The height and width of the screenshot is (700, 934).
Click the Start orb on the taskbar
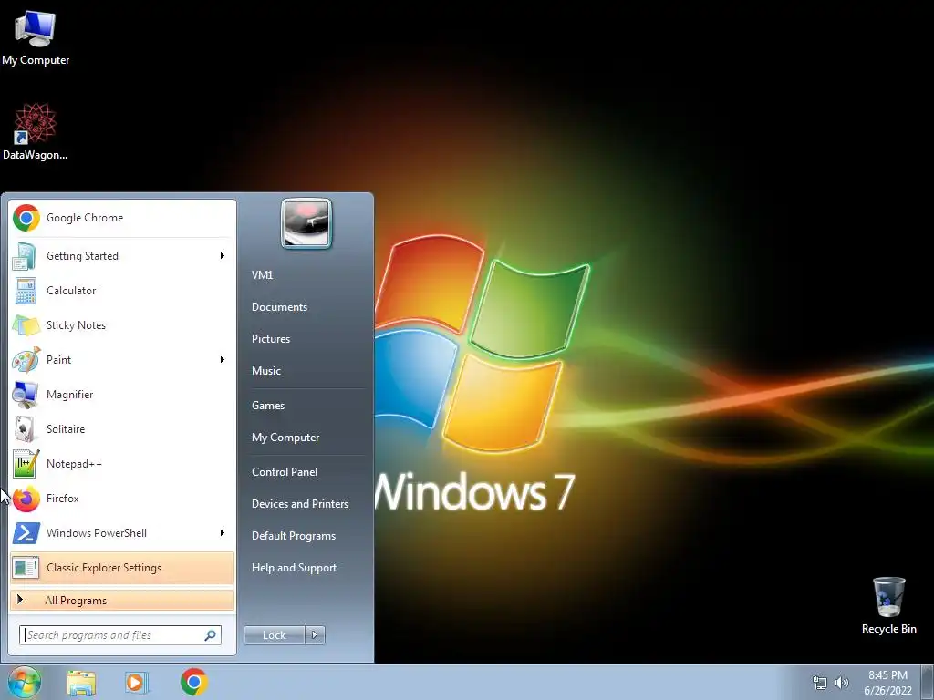point(25,682)
